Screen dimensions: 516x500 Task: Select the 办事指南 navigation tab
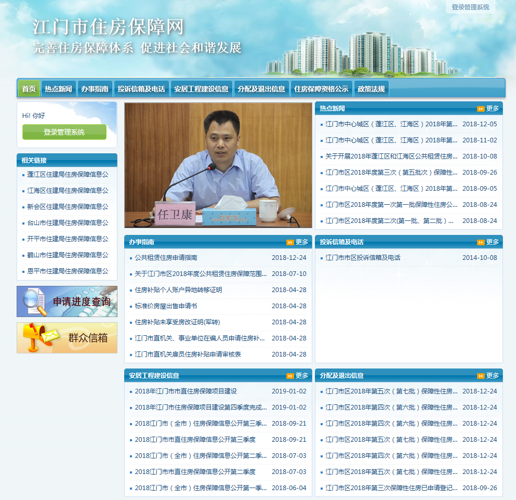95,89
